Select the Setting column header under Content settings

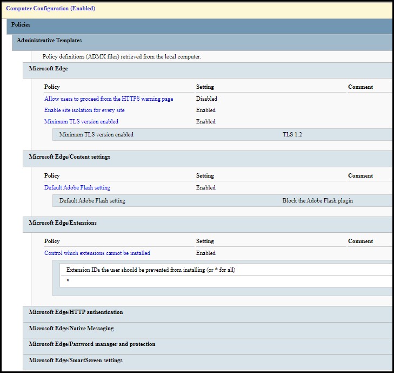click(x=205, y=176)
